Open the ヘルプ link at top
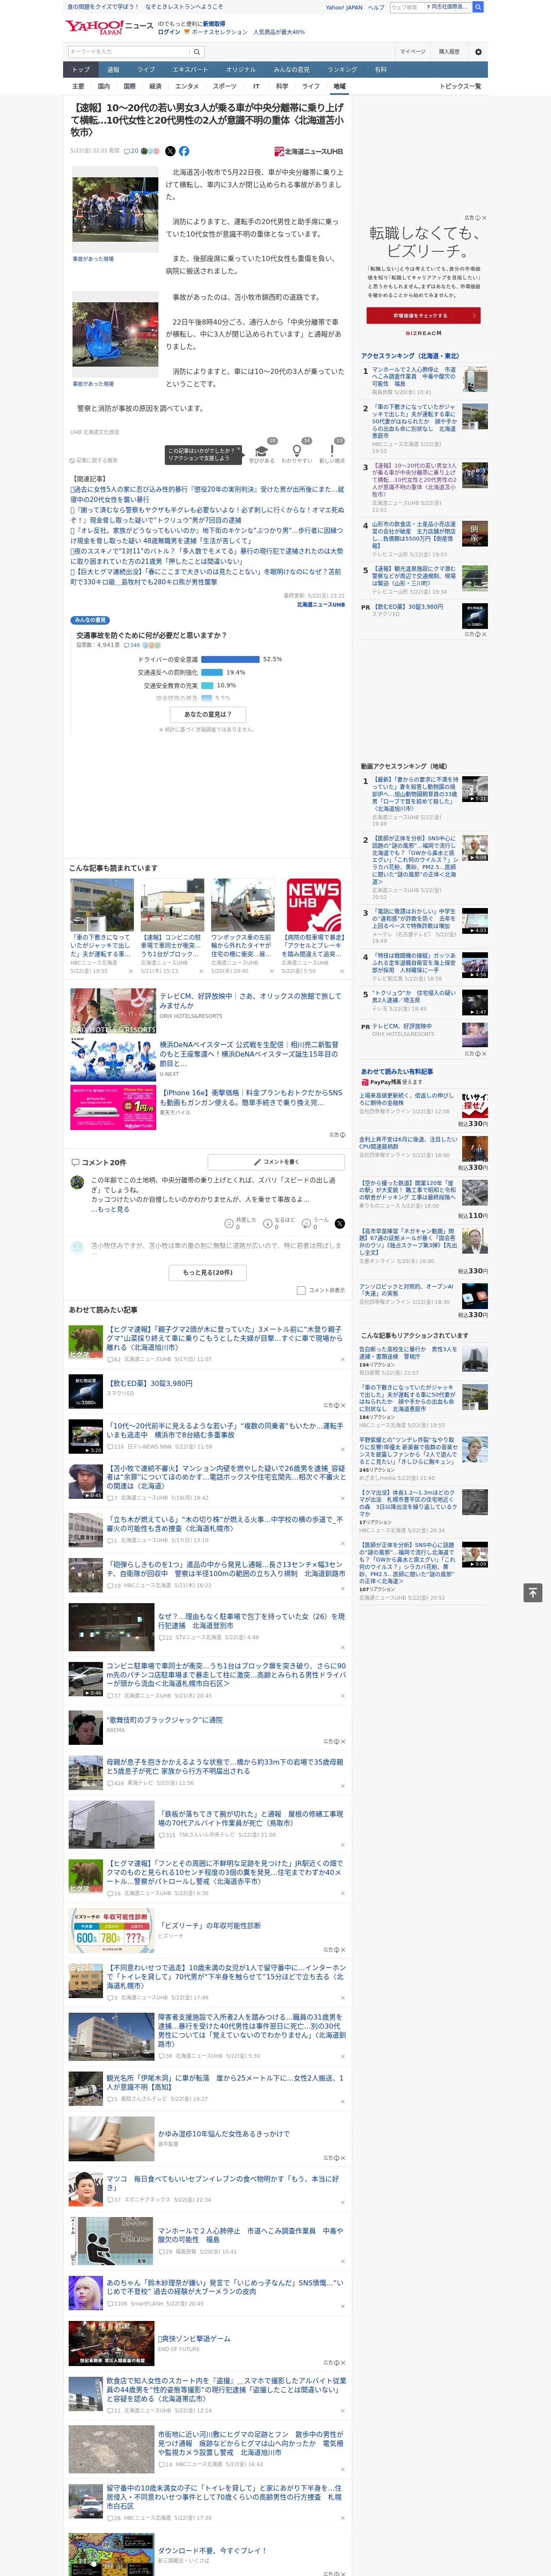 click(376, 7)
